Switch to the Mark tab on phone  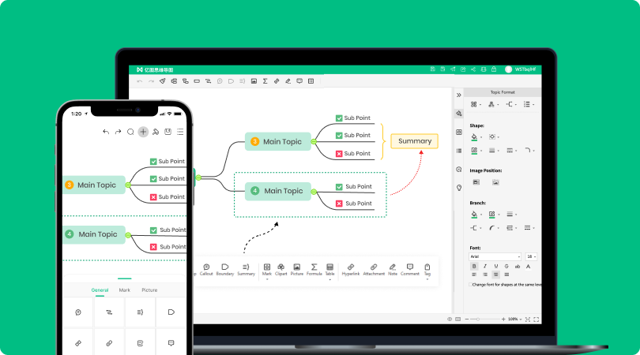pos(125,290)
